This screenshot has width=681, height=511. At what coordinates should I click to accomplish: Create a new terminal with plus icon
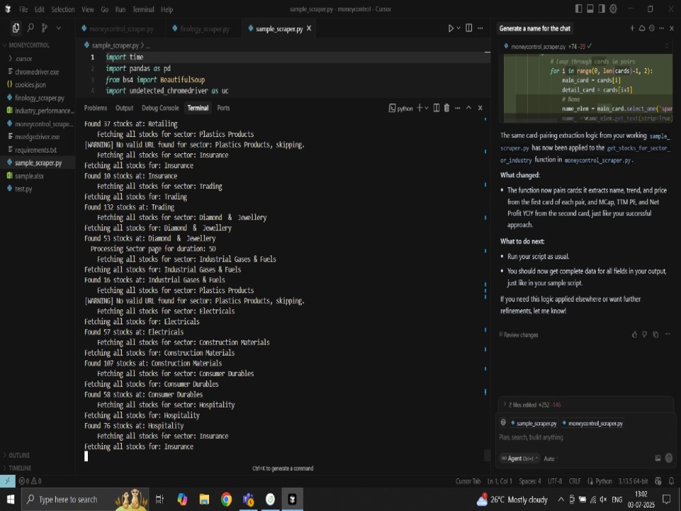[419, 108]
